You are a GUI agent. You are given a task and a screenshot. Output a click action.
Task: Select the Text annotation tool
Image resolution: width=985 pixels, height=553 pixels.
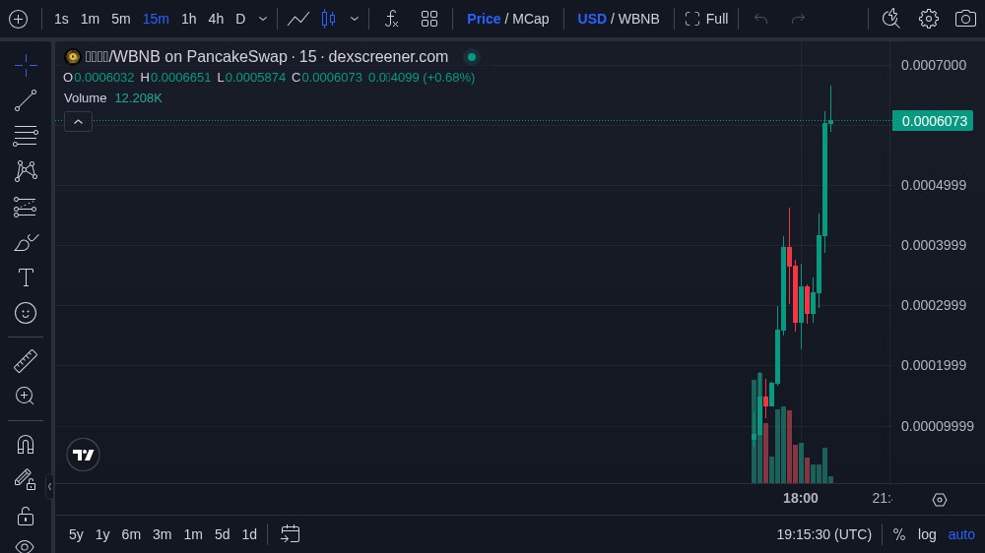26,277
